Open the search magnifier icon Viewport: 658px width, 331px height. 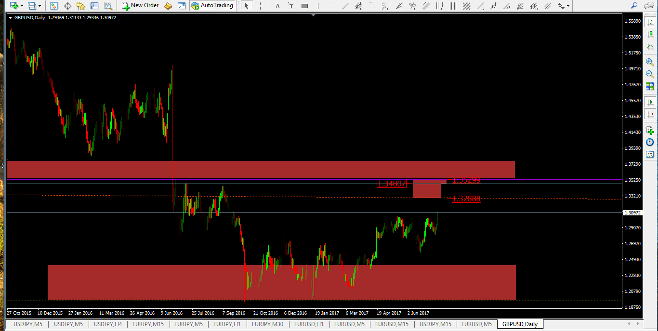(634, 6)
